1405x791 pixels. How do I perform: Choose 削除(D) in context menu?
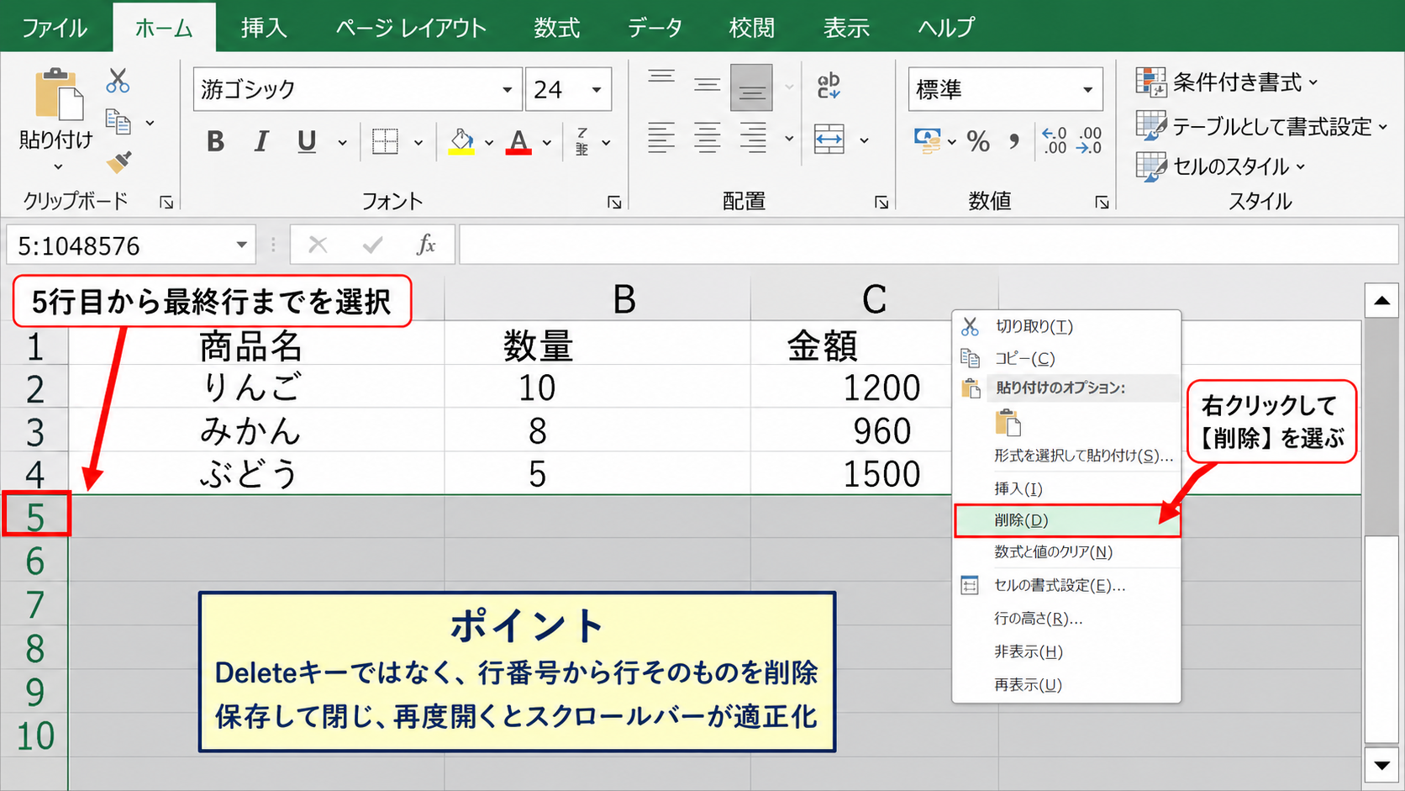1067,520
